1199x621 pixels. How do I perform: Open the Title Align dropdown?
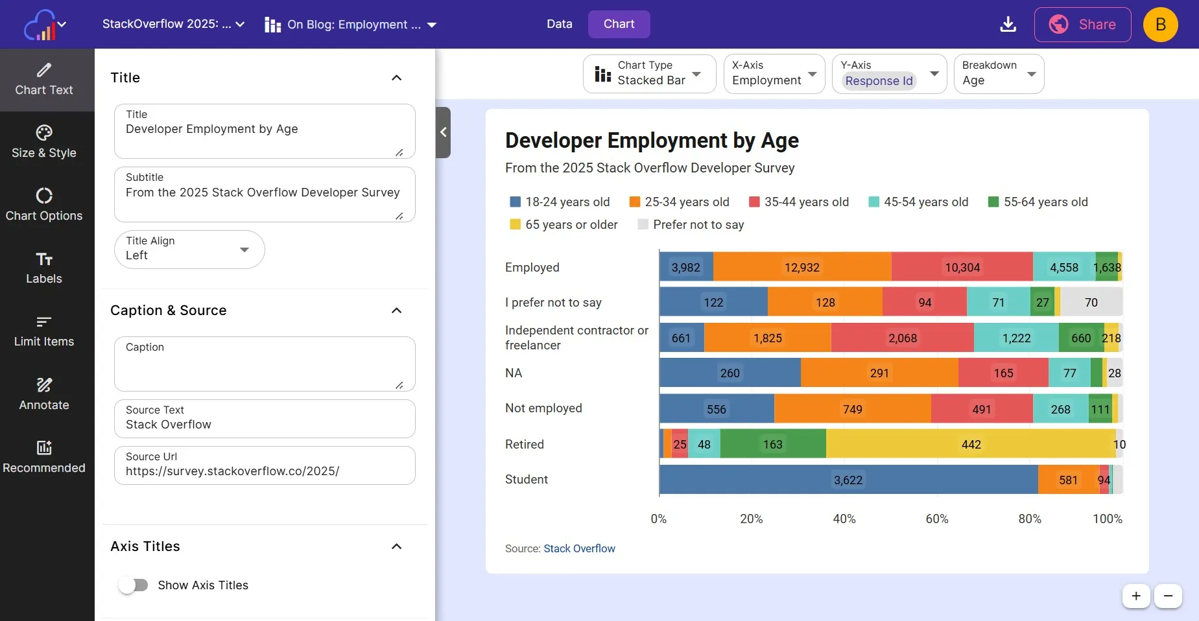189,250
